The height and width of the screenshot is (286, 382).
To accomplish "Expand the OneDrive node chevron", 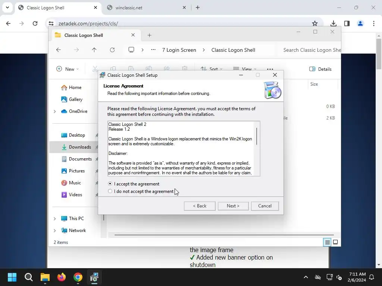I will pos(55,111).
